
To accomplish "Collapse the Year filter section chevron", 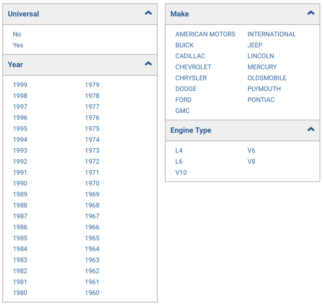I will 148,63.
